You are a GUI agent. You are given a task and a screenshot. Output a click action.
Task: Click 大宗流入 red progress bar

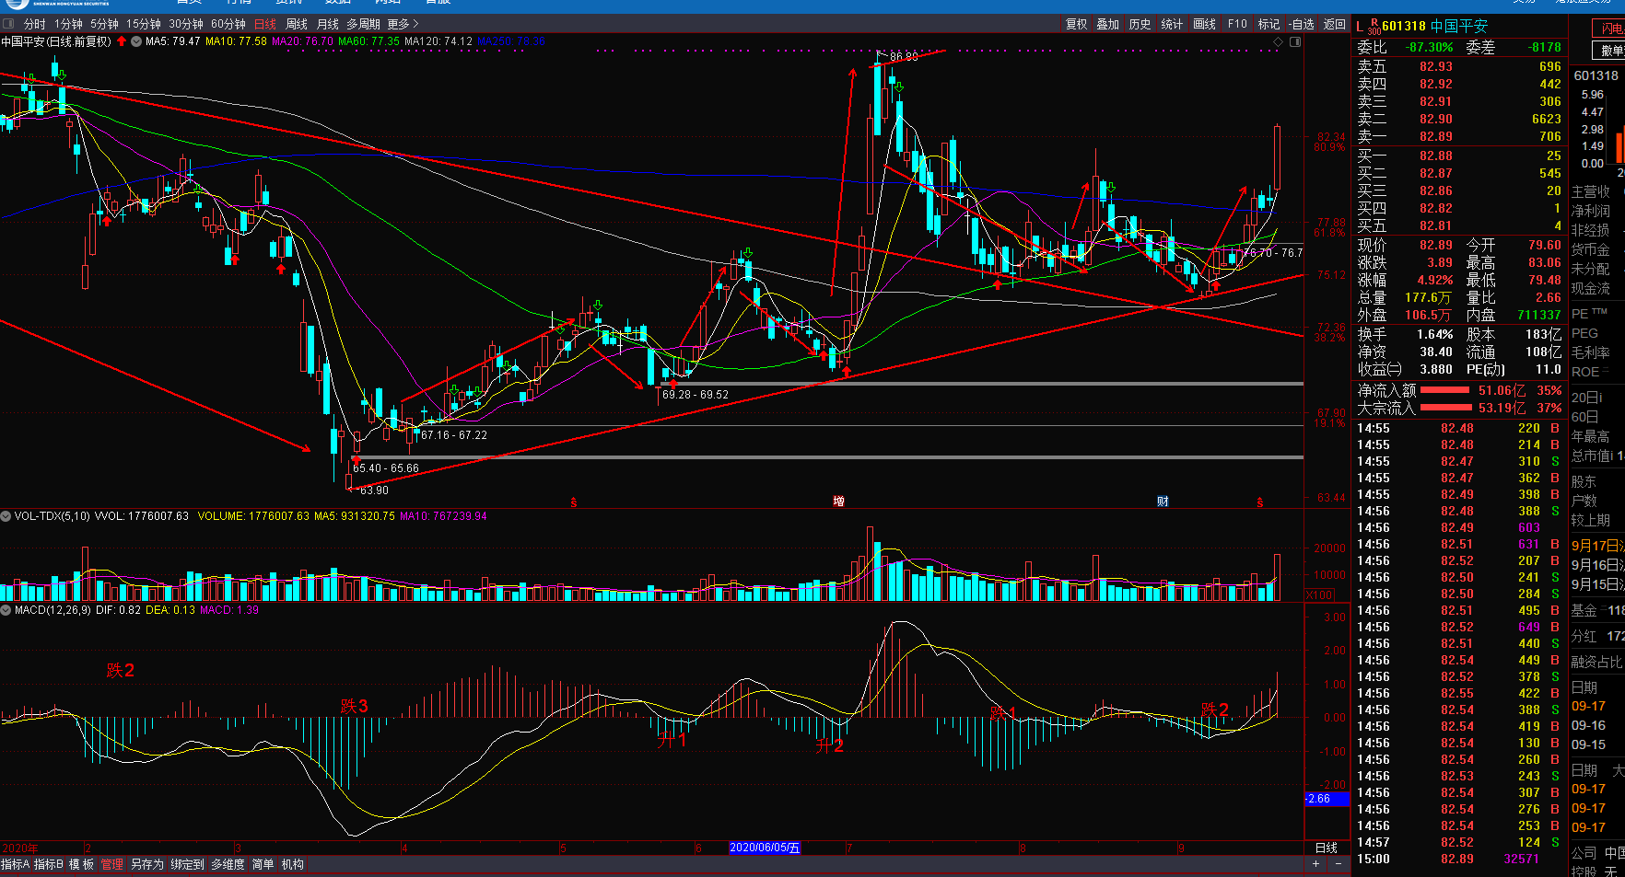tap(1445, 408)
